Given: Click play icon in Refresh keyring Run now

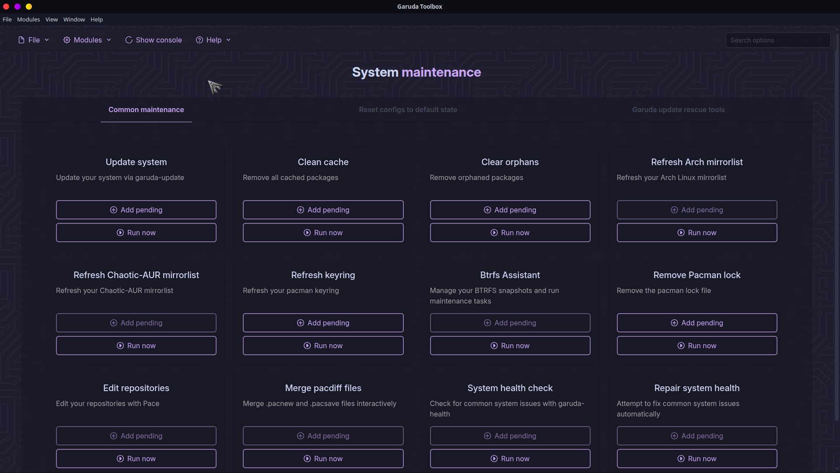Looking at the screenshot, I should point(307,346).
